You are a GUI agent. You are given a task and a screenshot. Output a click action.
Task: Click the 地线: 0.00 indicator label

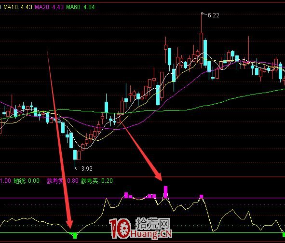pyautogui.click(x=27, y=181)
